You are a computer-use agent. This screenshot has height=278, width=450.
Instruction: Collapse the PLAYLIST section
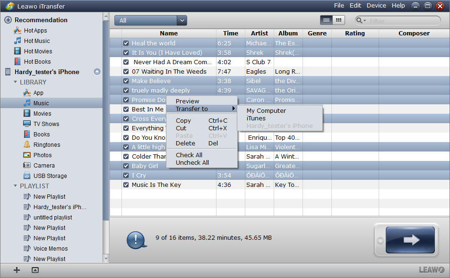[15, 185]
